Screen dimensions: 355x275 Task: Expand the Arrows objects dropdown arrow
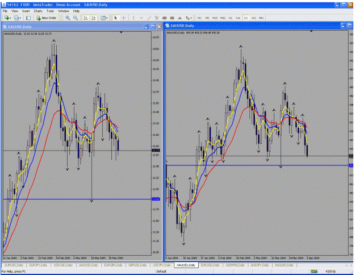click(x=191, y=18)
